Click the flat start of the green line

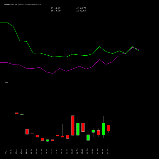(3, 22)
